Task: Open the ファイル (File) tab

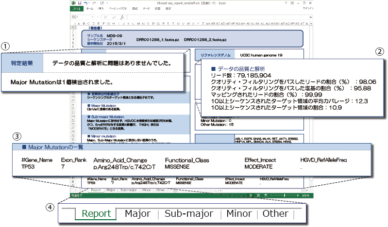Action: click(76, 9)
